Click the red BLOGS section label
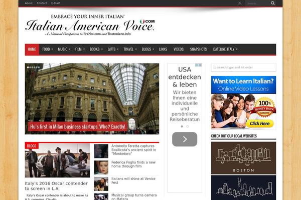Screen dimensions: 301x200 (32, 146)
